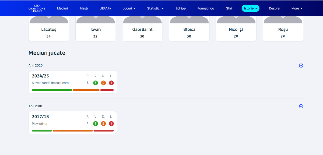This screenshot has height=155, width=323.
Task: Open the Echipe section from the navbar
Action: [x=180, y=8]
